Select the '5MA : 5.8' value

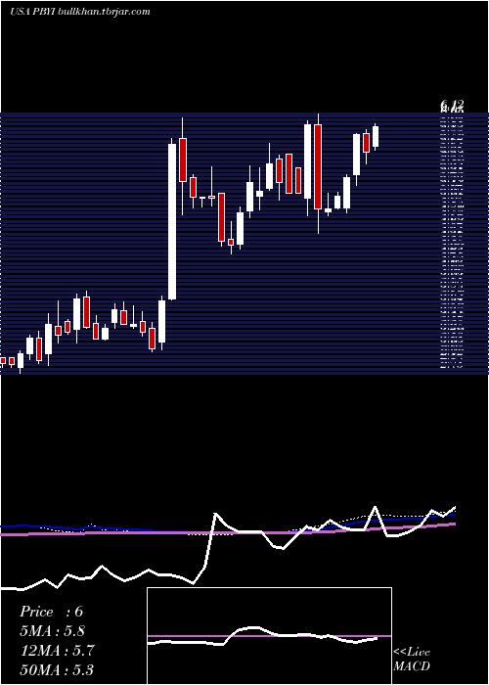tap(53, 631)
